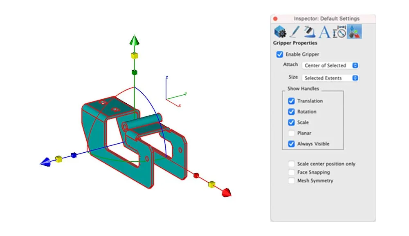The image size is (409, 236).
Task: Click the blue axis arrow cone handle
Action: tap(45, 162)
